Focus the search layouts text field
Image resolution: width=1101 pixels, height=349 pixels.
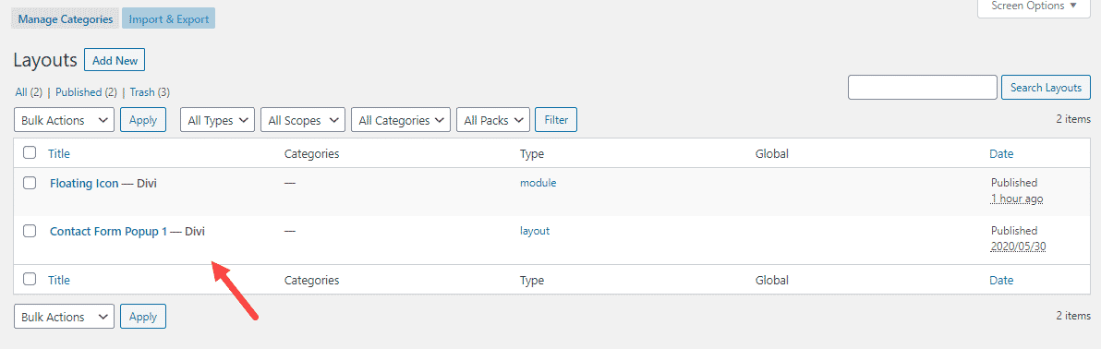pos(923,88)
